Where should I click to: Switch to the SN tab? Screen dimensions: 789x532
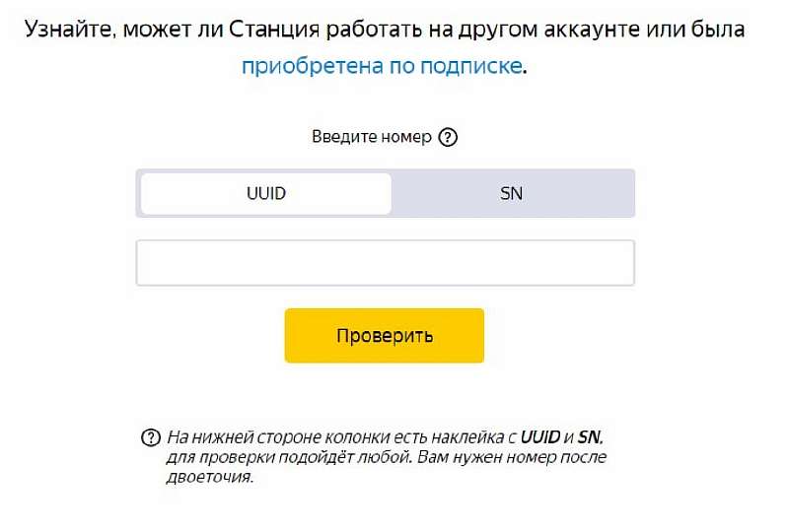tap(511, 193)
